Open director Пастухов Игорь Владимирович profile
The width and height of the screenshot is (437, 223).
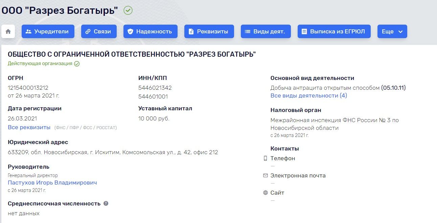[52, 183]
